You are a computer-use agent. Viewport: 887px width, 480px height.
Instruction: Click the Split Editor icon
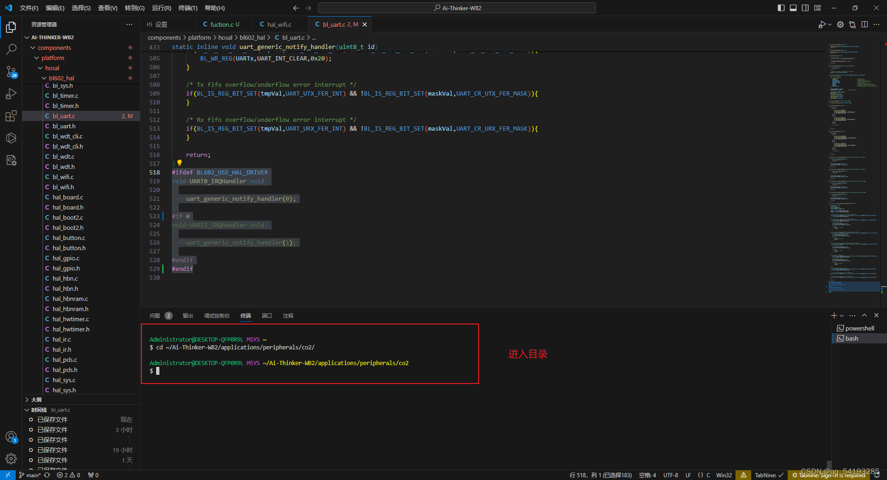click(x=864, y=24)
